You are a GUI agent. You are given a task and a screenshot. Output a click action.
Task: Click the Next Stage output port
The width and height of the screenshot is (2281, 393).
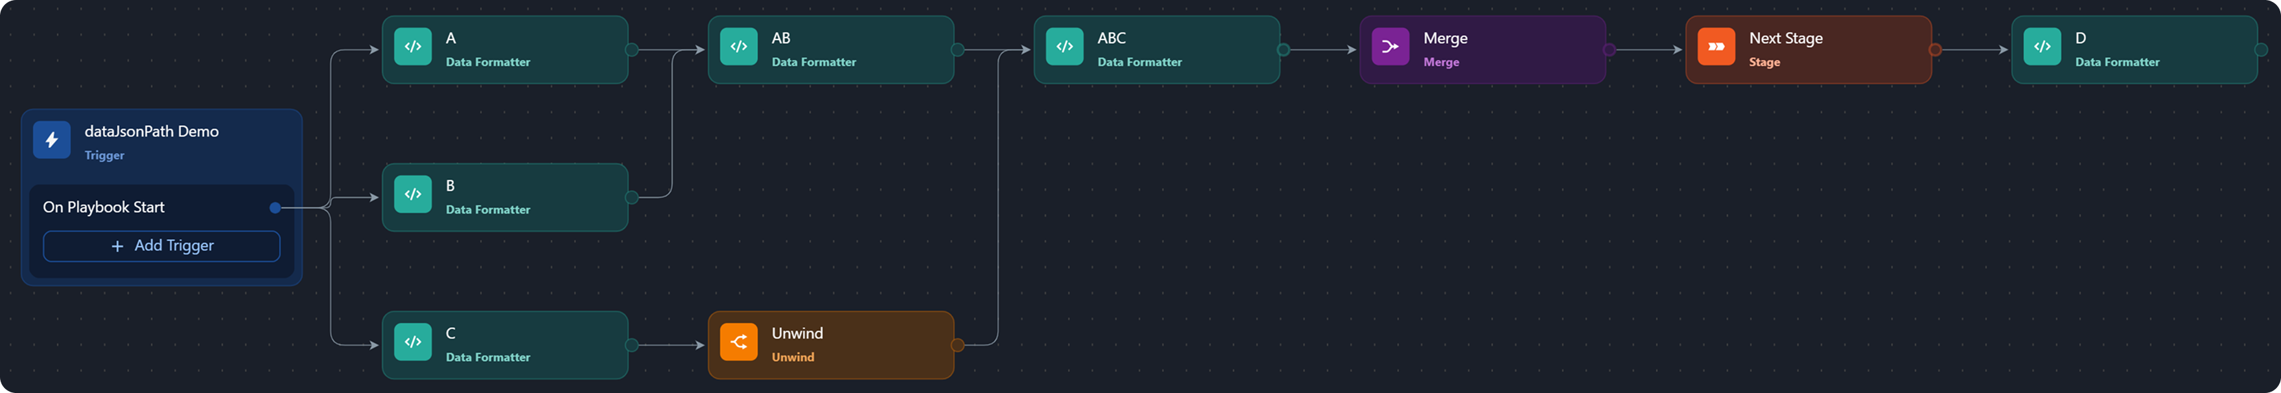[1935, 50]
